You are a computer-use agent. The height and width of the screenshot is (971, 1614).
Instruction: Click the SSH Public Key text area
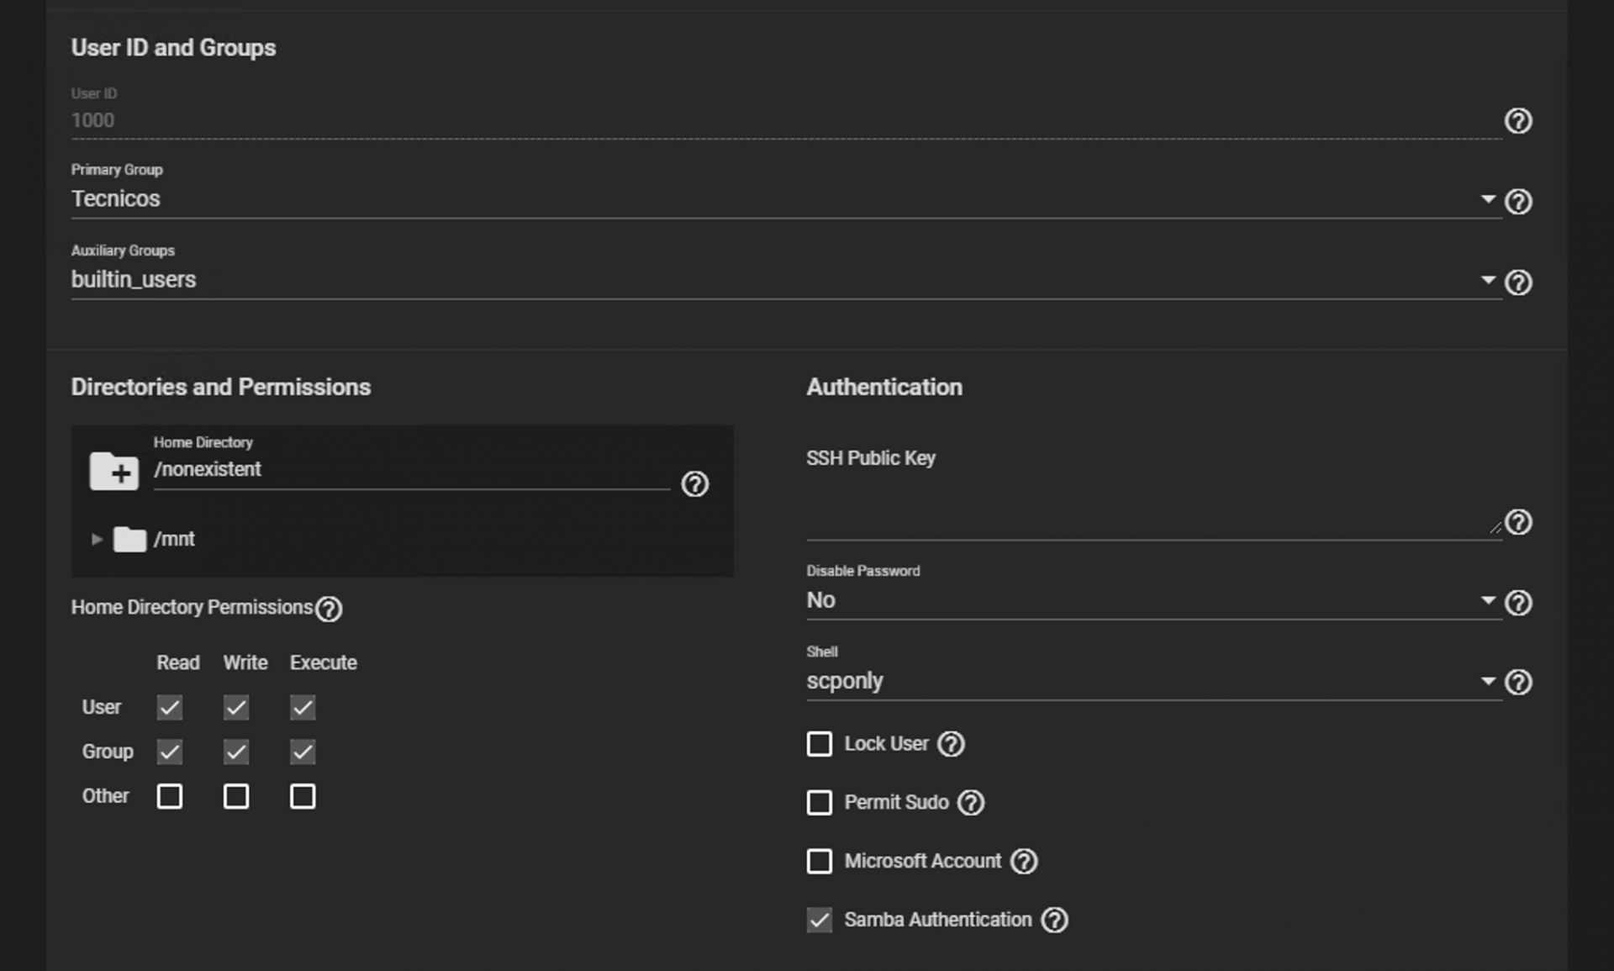1153,509
